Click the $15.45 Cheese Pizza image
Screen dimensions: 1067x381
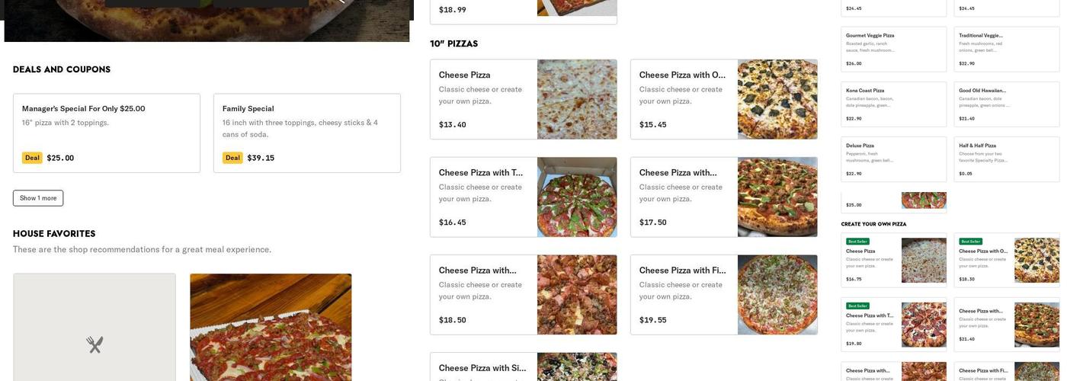(x=777, y=100)
